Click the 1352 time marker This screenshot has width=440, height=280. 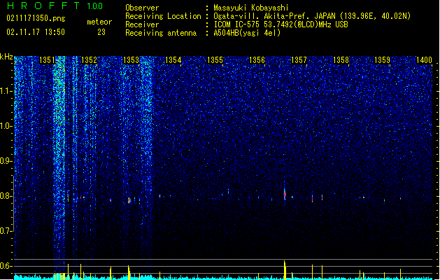pyautogui.click(x=89, y=60)
